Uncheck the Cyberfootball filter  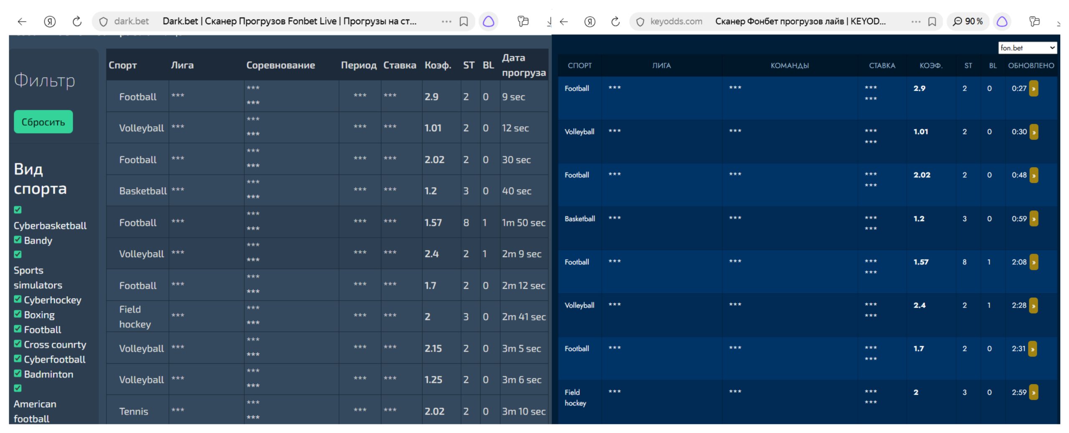(18, 359)
